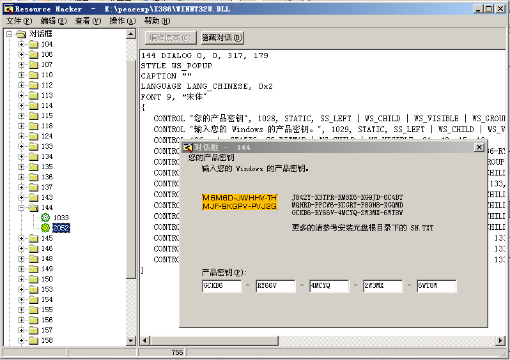Select tree item 115
This screenshot has height=360, width=510.
pyautogui.click(x=47, y=116)
